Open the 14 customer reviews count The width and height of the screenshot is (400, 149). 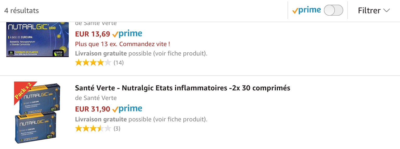click(119, 63)
